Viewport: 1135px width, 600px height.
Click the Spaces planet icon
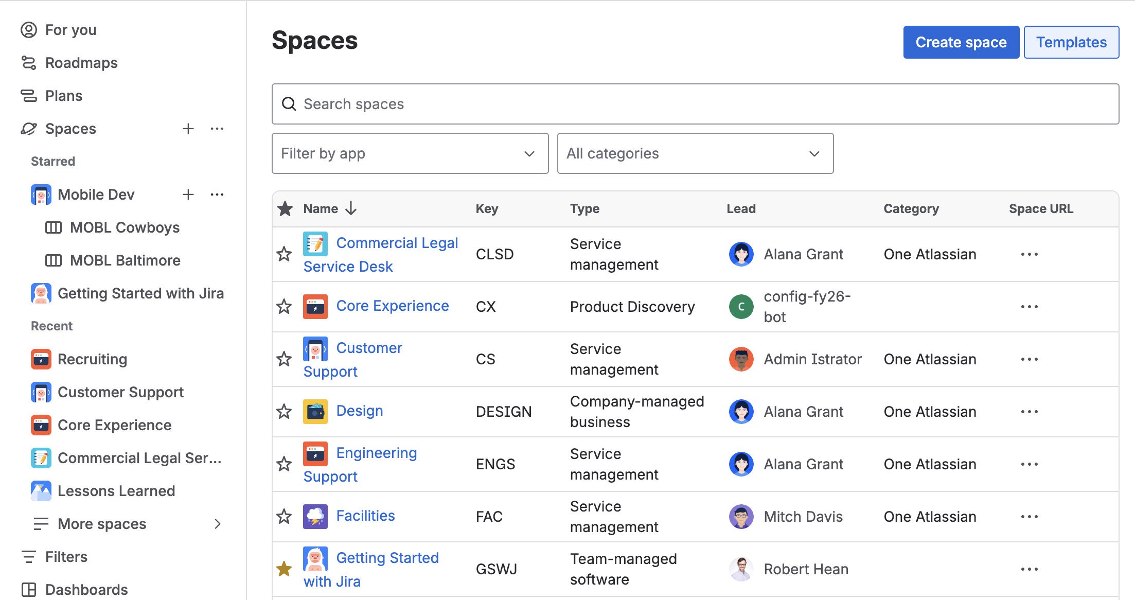click(x=29, y=128)
